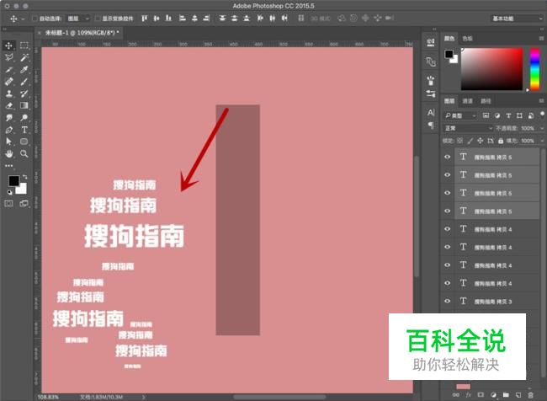The image size is (547, 401).
Task: Select the Healing Brush tool
Action: (x=8, y=82)
